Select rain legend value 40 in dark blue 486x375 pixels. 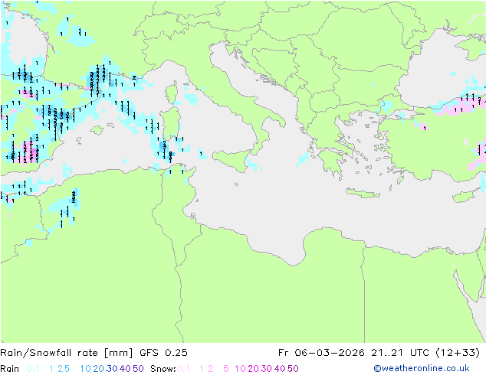pos(125,369)
